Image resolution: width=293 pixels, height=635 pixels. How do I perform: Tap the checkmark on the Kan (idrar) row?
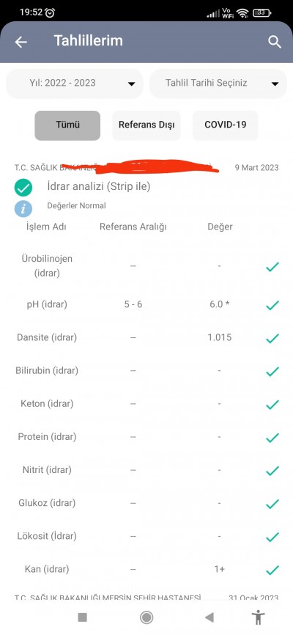point(272,570)
